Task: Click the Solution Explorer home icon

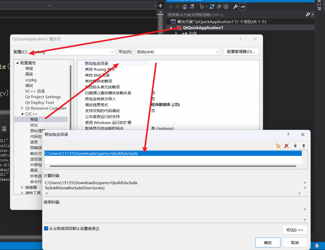Action: 184,7
